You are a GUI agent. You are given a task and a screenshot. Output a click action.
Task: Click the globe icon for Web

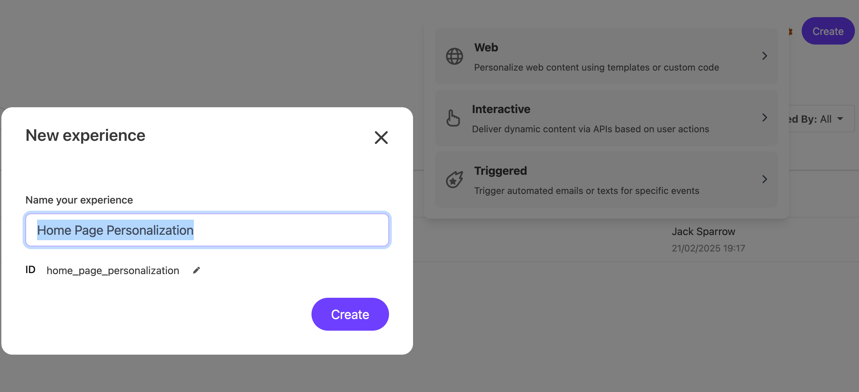pos(455,56)
